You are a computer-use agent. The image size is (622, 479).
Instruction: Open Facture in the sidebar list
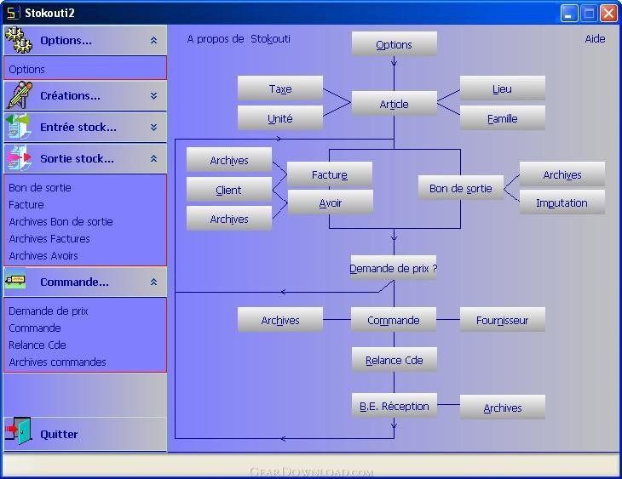tap(26, 204)
